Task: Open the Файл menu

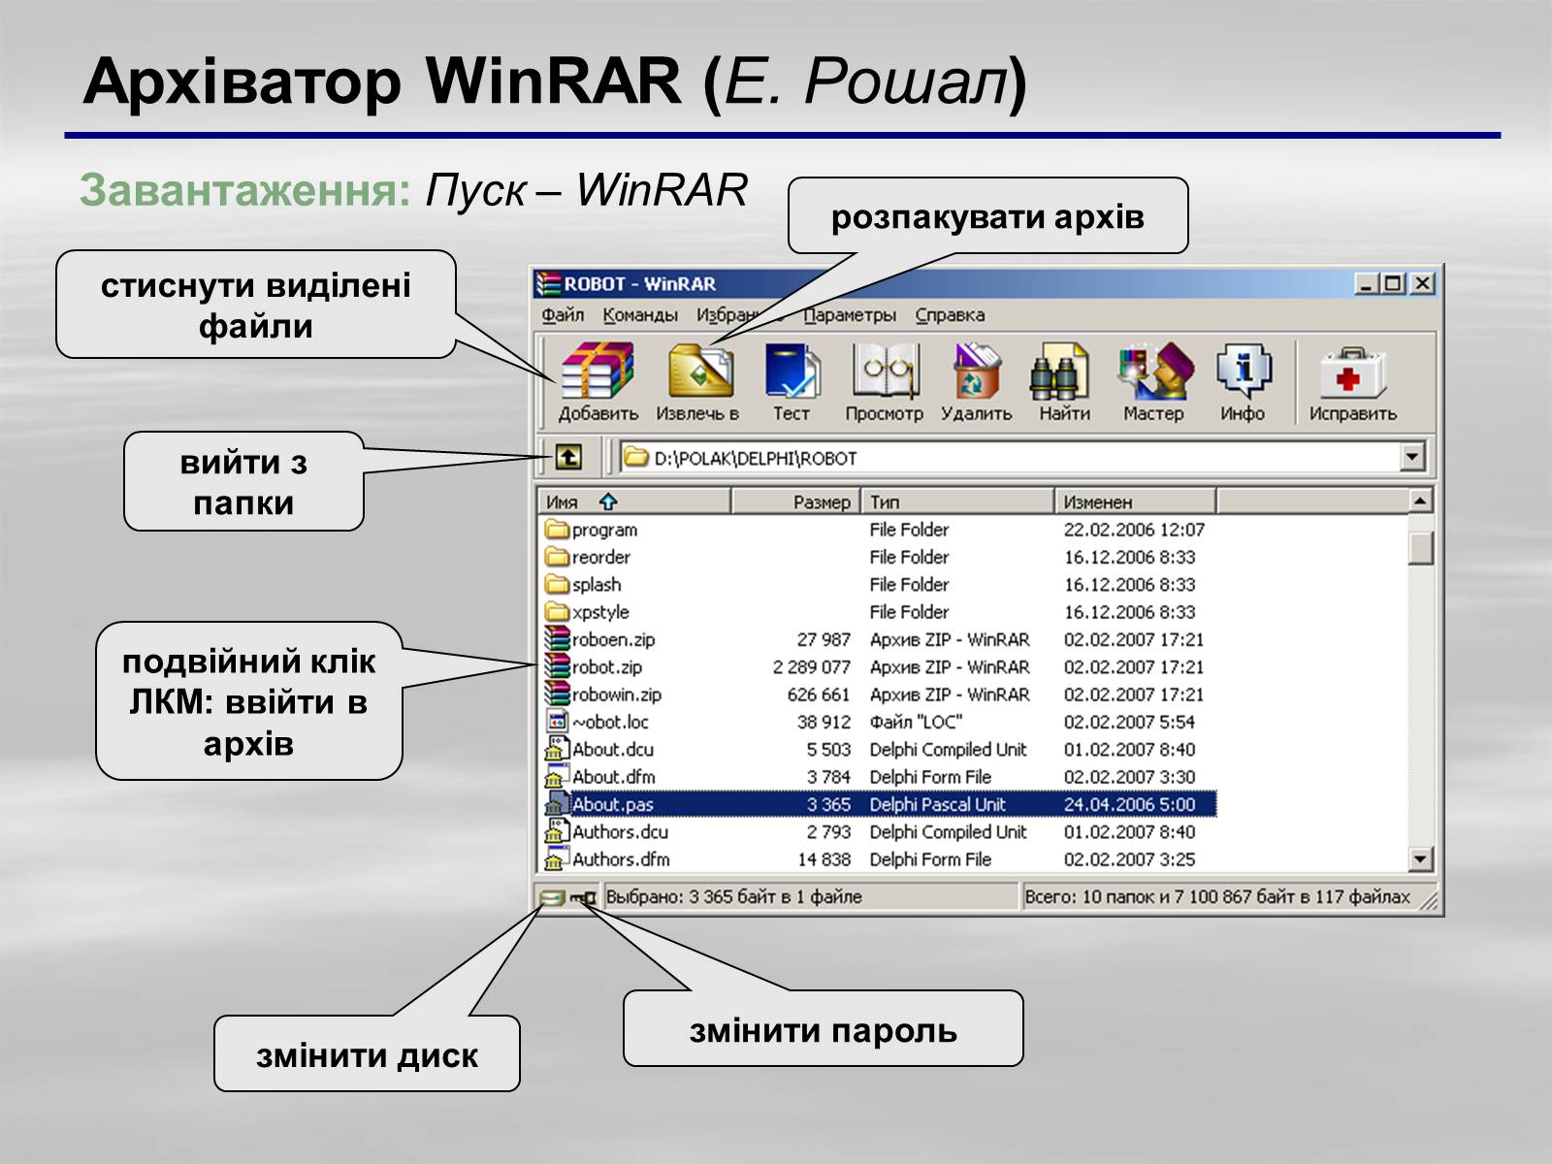Action: click(563, 314)
